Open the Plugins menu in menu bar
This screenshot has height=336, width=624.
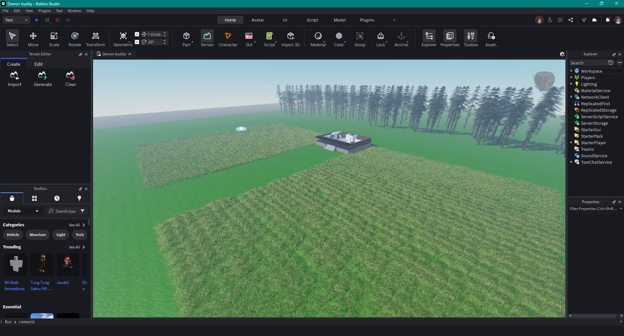coord(45,11)
